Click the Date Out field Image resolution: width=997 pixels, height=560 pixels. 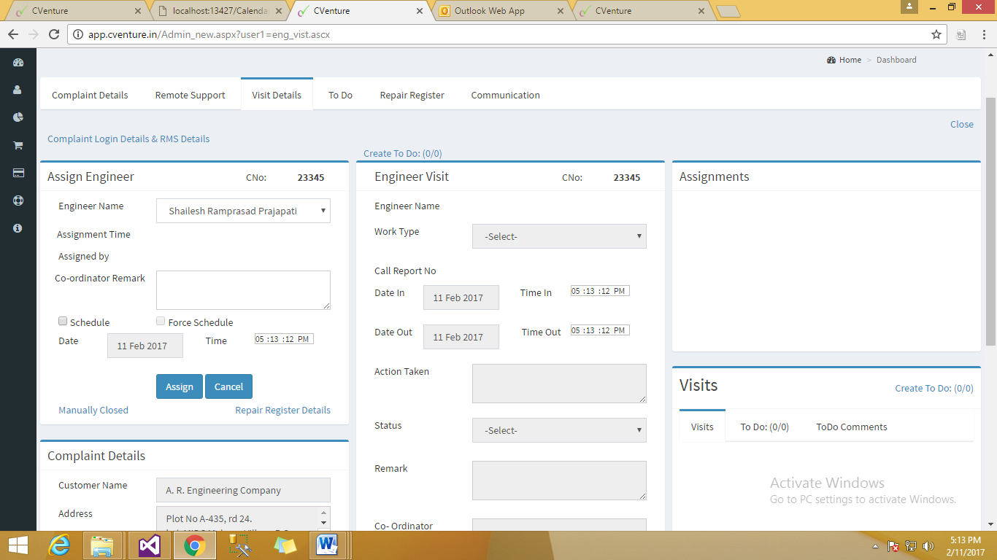[x=461, y=337]
